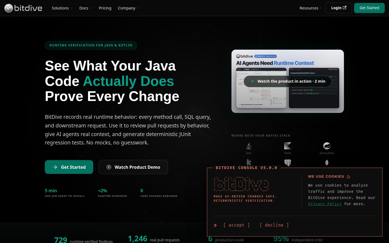This screenshot has height=243, width=389.
Task: Click the console prompt arrow icon
Action: (215, 225)
